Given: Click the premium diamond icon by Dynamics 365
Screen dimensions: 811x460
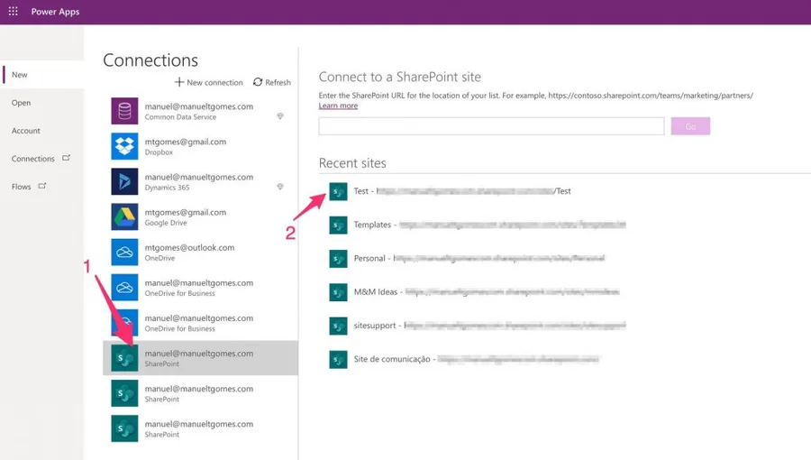Looking at the screenshot, I should point(279,187).
